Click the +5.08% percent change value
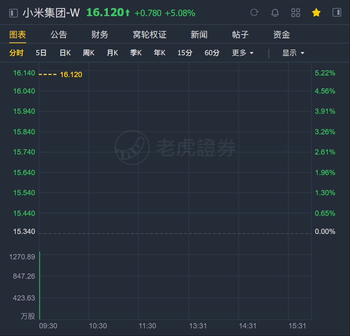350x336 pixels. pos(180,13)
